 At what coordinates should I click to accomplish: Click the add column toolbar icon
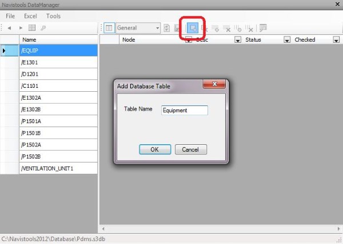(x=238, y=28)
